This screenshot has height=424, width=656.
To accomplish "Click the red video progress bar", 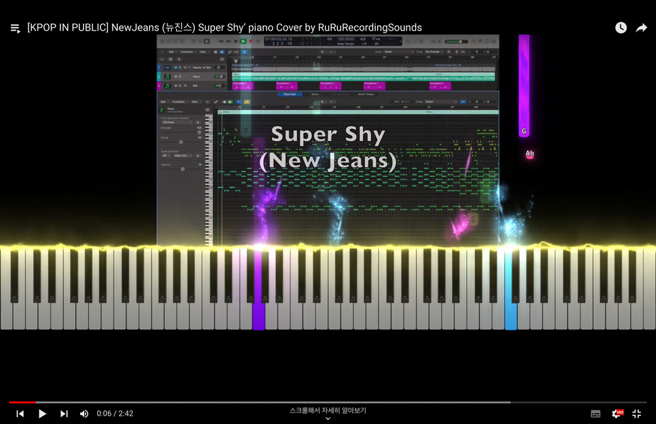I will (x=22, y=402).
